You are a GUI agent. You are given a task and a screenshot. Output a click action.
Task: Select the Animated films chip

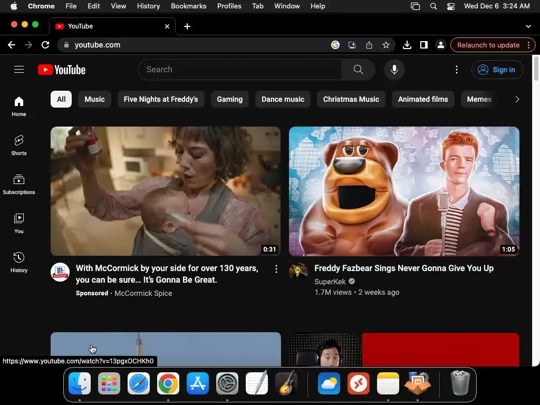(423, 99)
